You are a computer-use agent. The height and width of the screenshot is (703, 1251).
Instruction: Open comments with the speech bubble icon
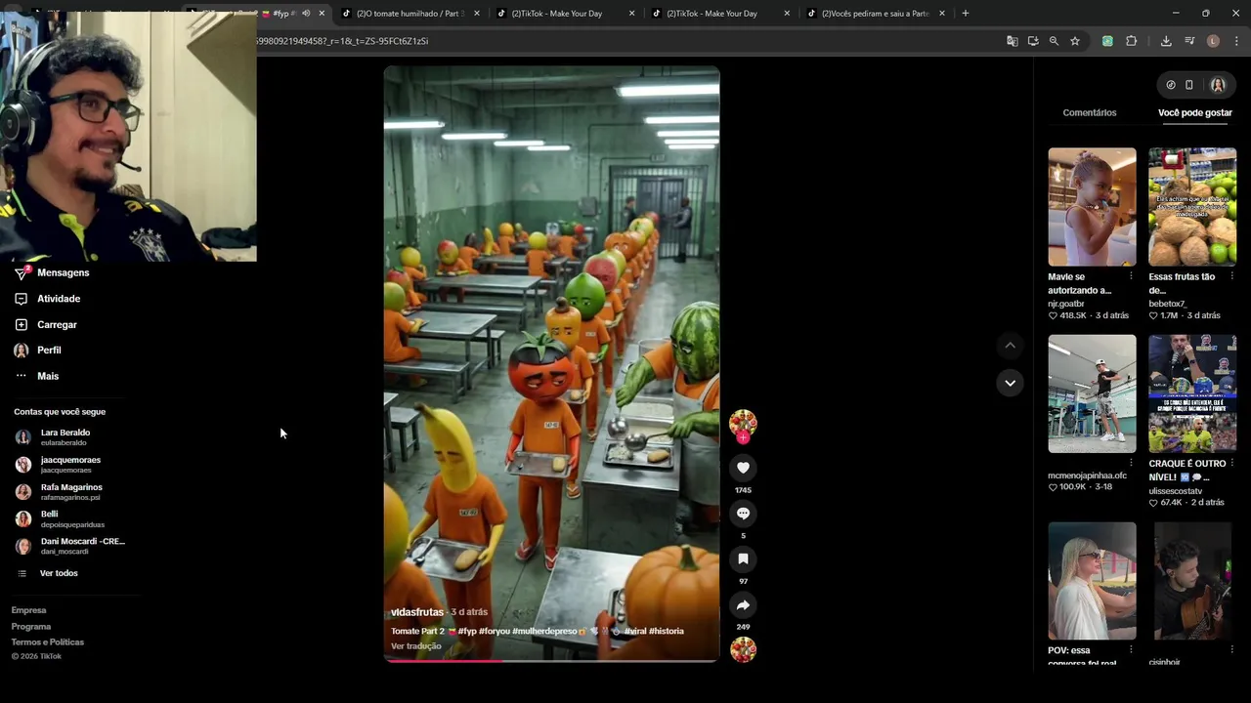tap(743, 514)
